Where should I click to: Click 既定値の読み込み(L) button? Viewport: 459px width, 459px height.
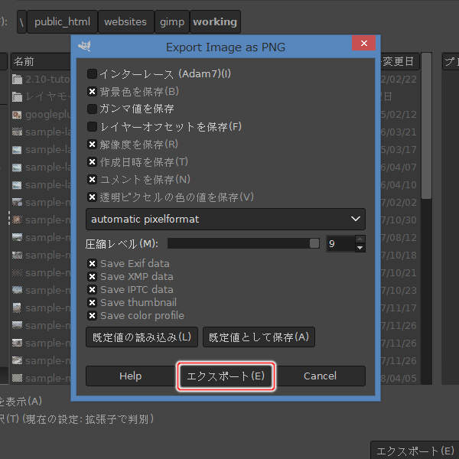click(142, 337)
